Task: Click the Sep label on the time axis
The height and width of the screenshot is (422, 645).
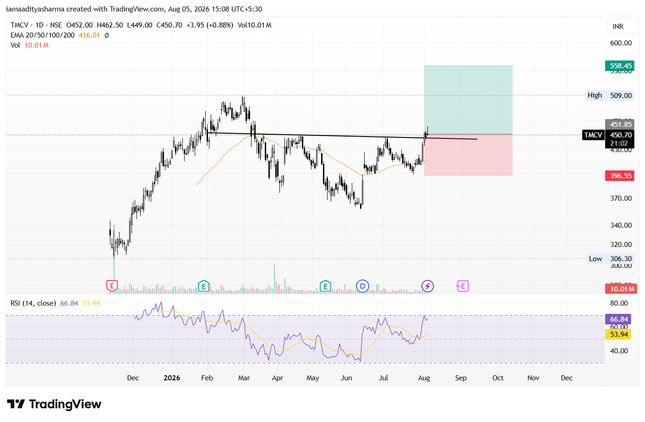Action: tap(461, 378)
